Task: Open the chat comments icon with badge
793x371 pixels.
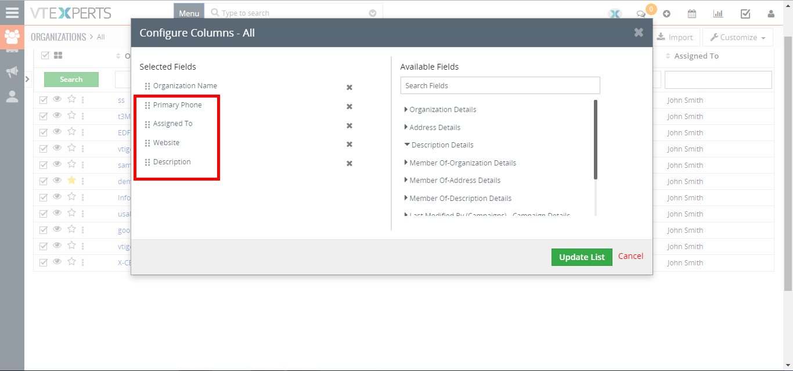Action: click(x=641, y=14)
